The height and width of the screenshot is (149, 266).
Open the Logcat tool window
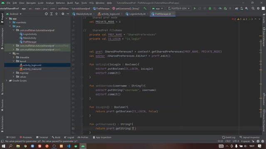coord(69,137)
